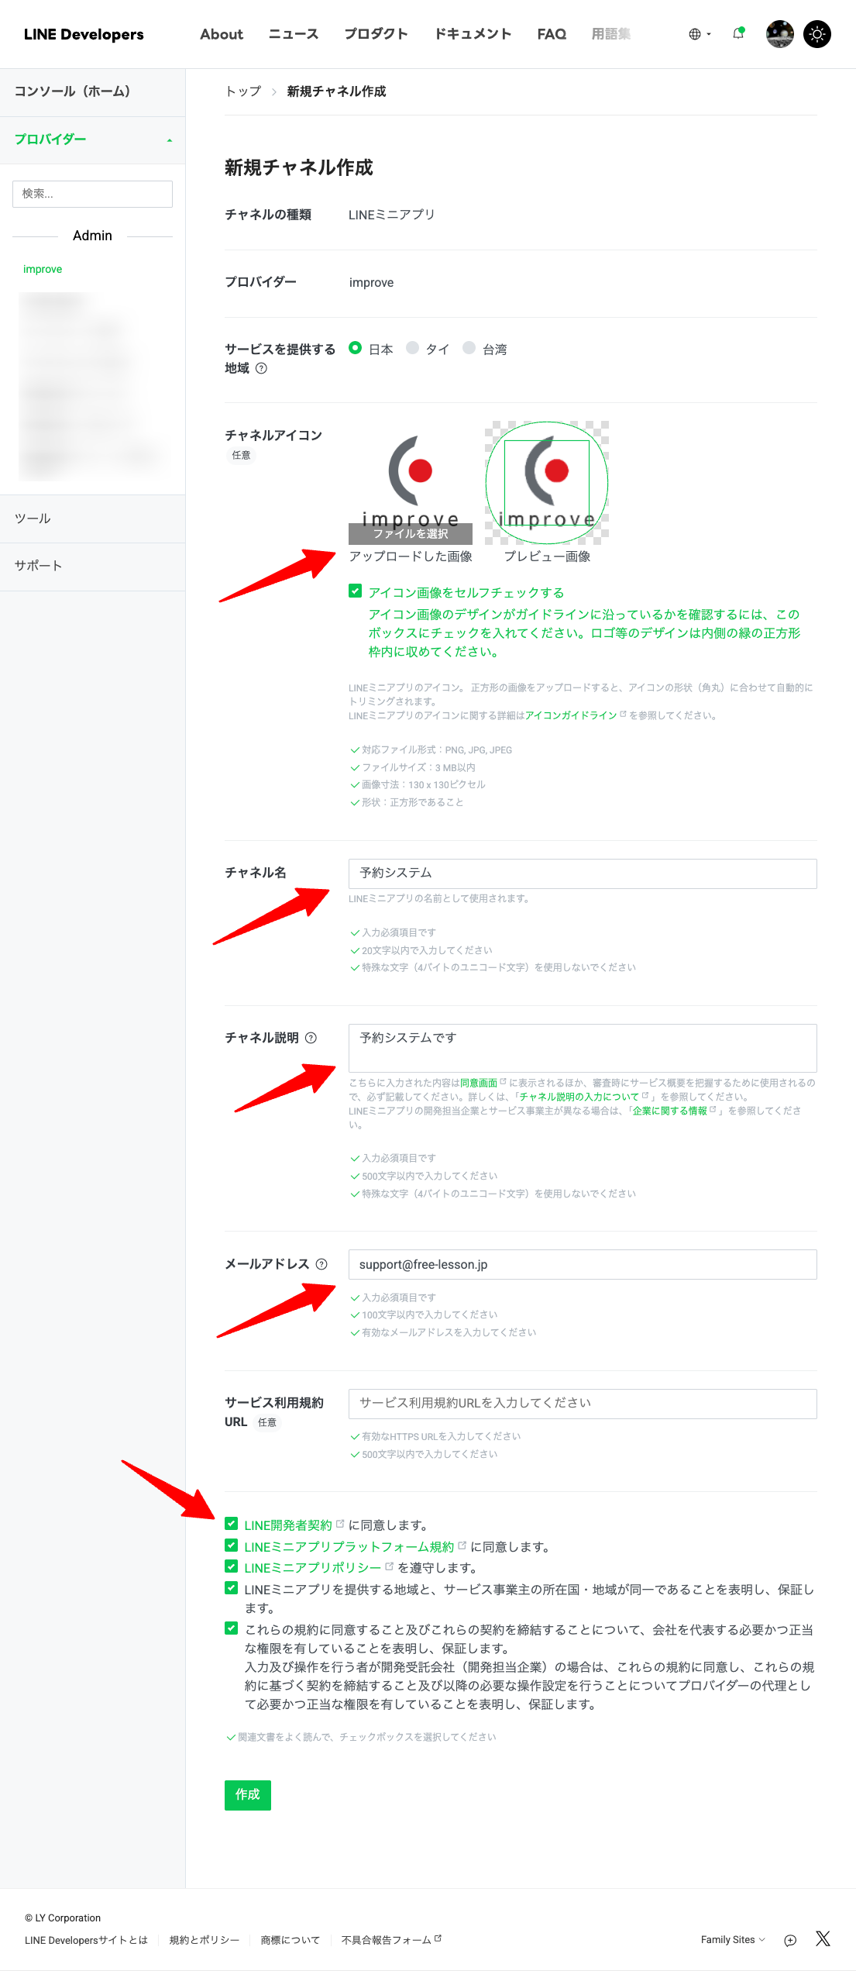Click the サービス利用規約URL input field

(583, 1404)
